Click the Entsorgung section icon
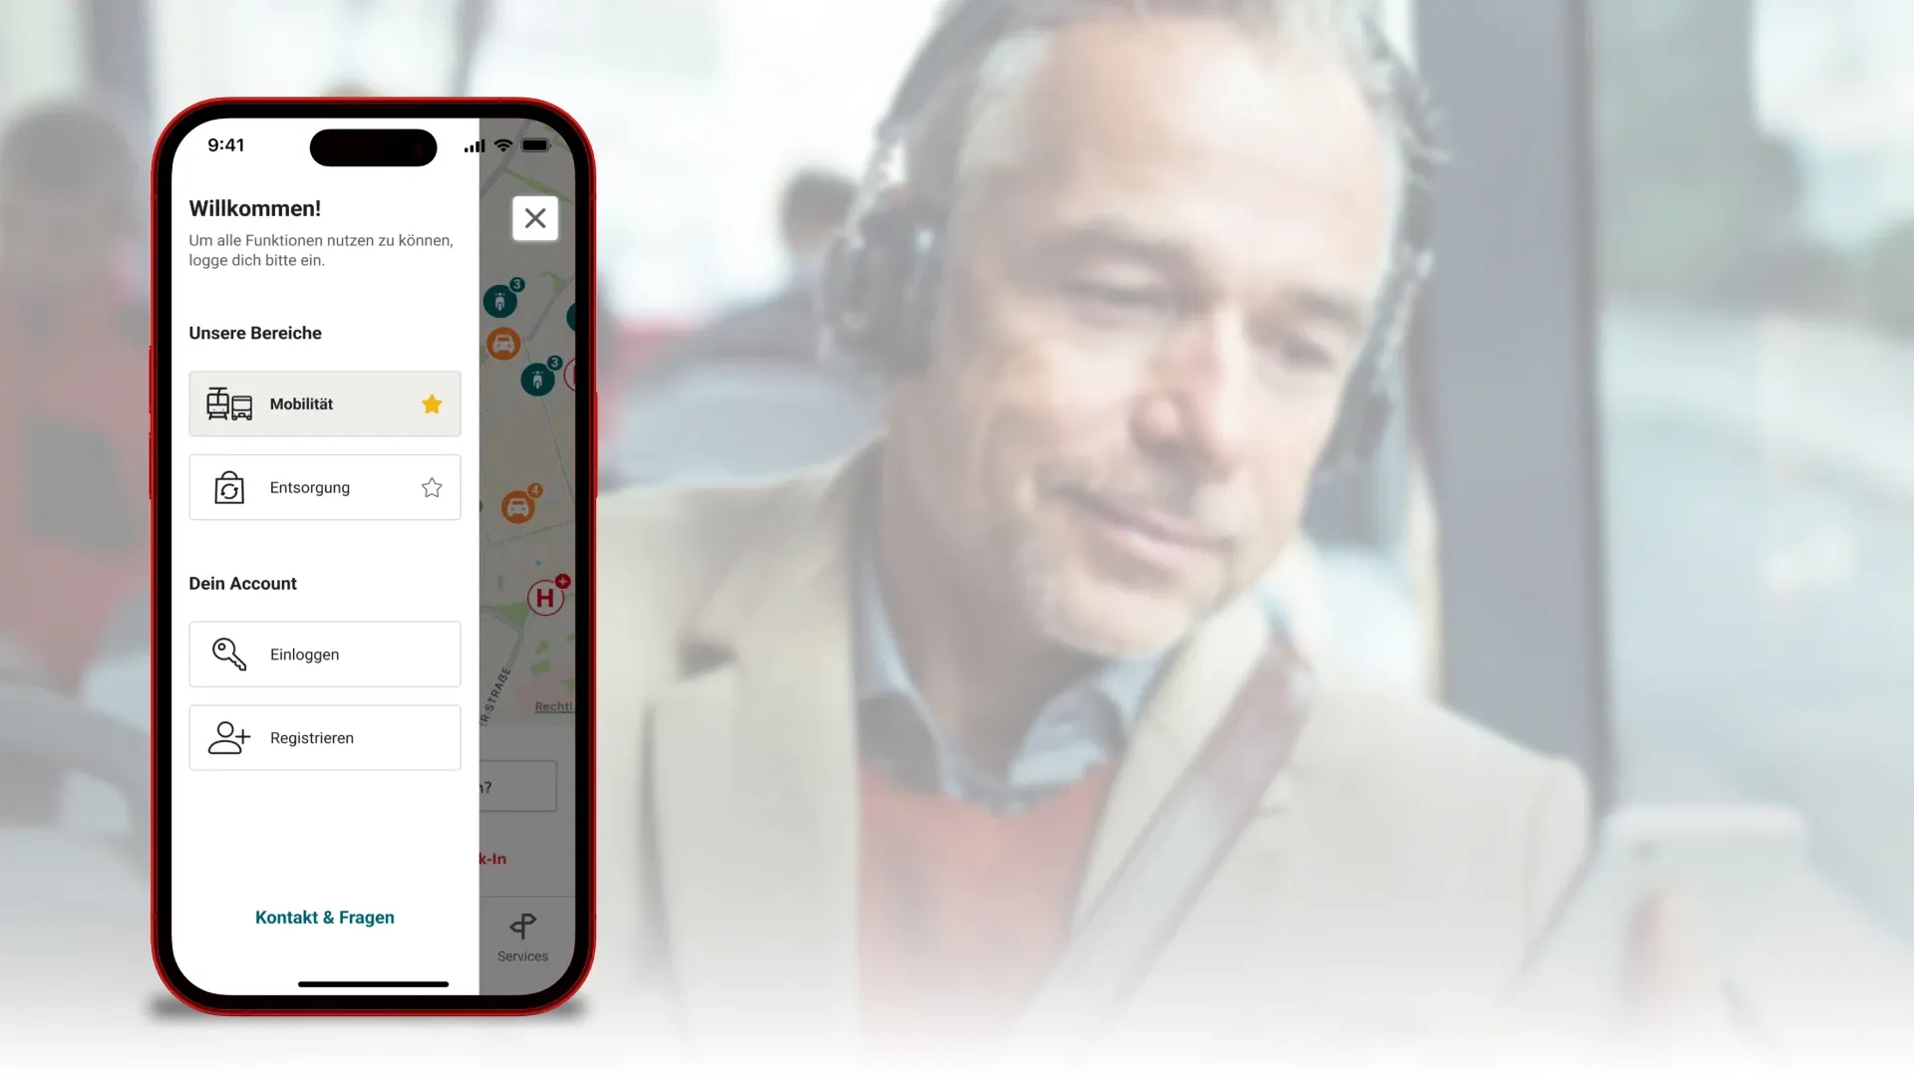 (230, 486)
